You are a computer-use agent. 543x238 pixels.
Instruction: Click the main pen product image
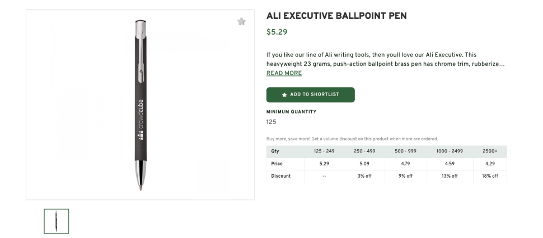click(x=140, y=105)
